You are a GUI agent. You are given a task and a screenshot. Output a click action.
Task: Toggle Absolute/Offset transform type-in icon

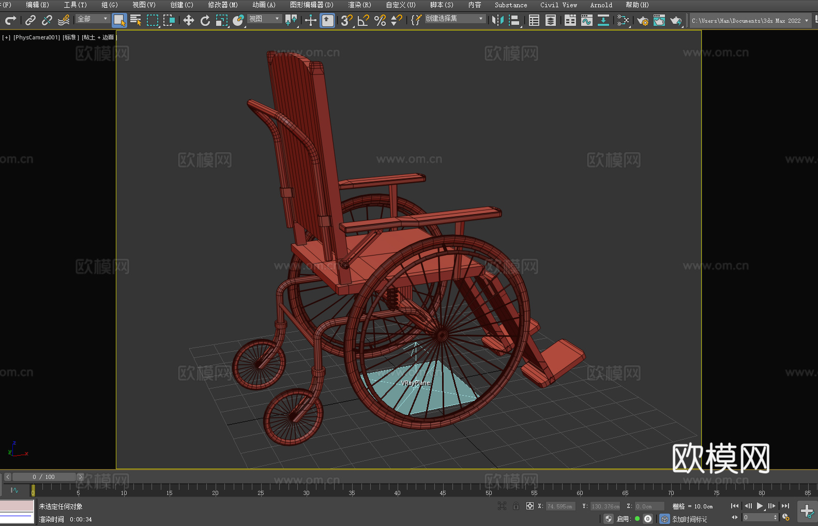[530, 506]
